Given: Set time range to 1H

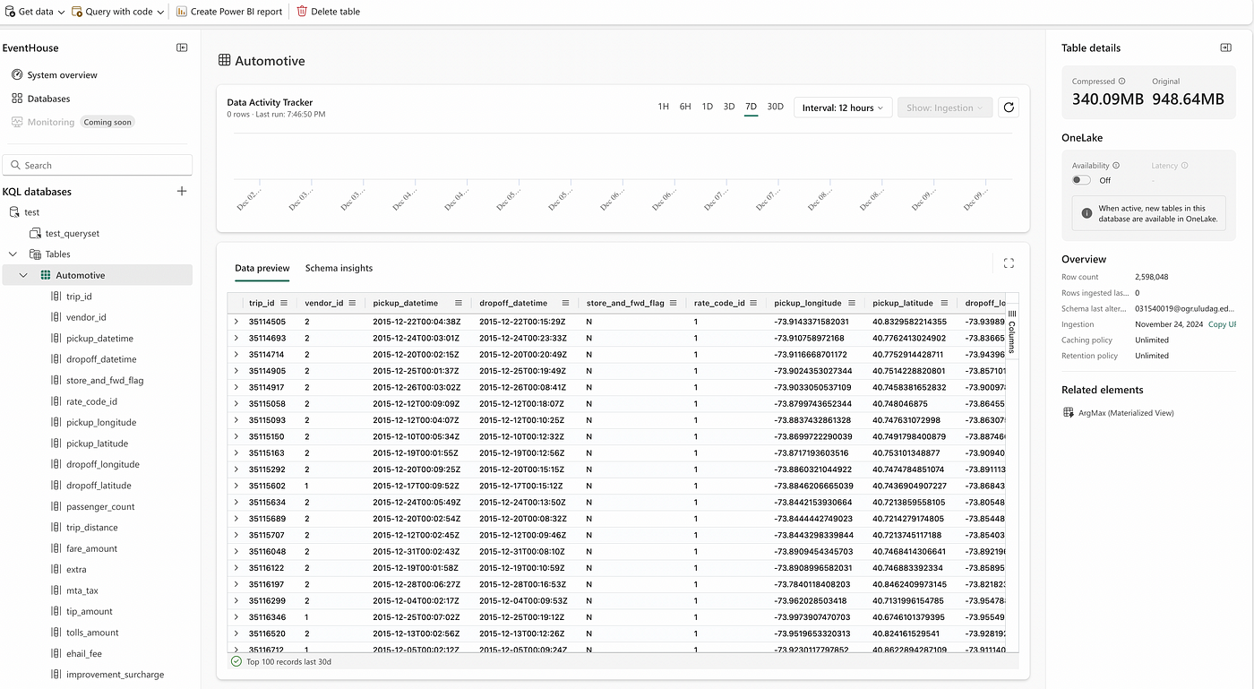Looking at the screenshot, I should pyautogui.click(x=664, y=107).
